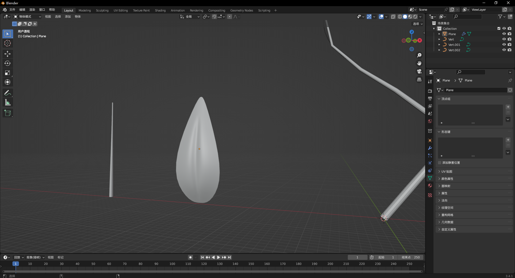Toggle camera view in viewport
This screenshot has height=278, width=515.
click(419, 71)
